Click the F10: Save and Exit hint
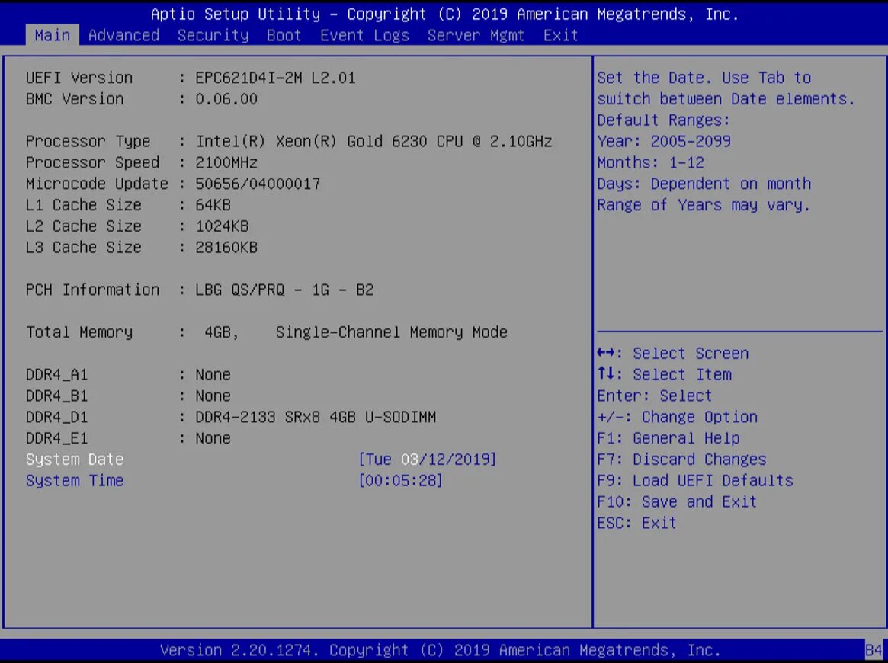The width and height of the screenshot is (888, 663). 678,501
